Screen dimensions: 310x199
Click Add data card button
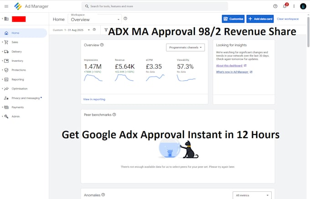coord(260,19)
